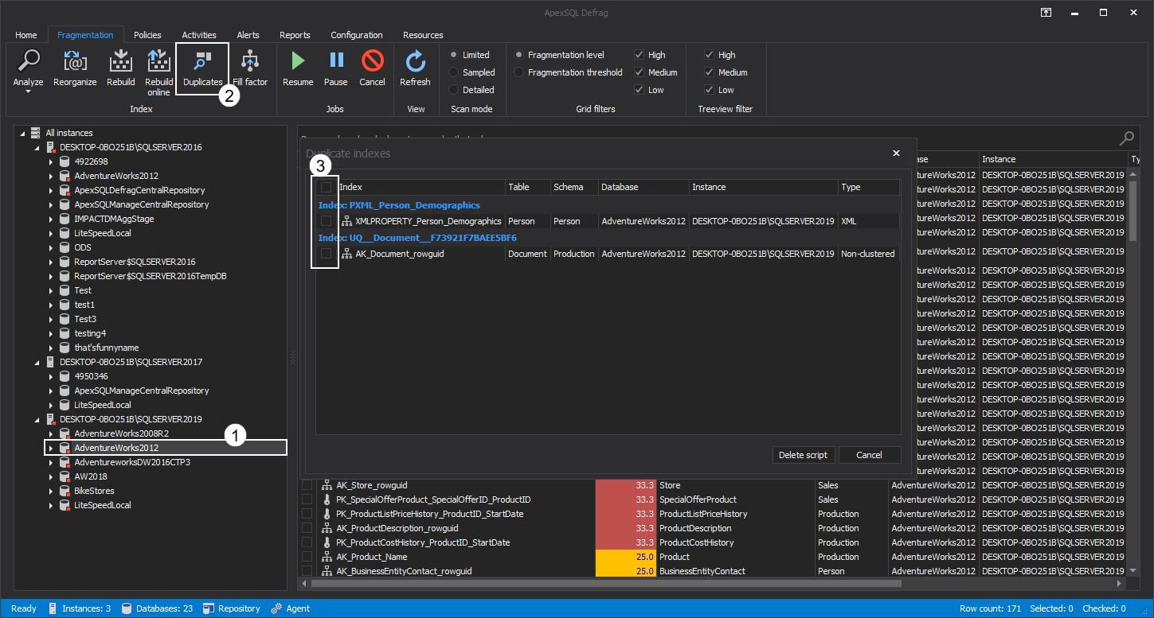Viewport: 1154px width, 618px height.
Task: Check the AK_Document_rowguid row checkbox
Action: (326, 254)
